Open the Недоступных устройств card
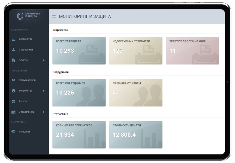Image resolution: width=235 pixels, height=163 pixels. point(136,51)
